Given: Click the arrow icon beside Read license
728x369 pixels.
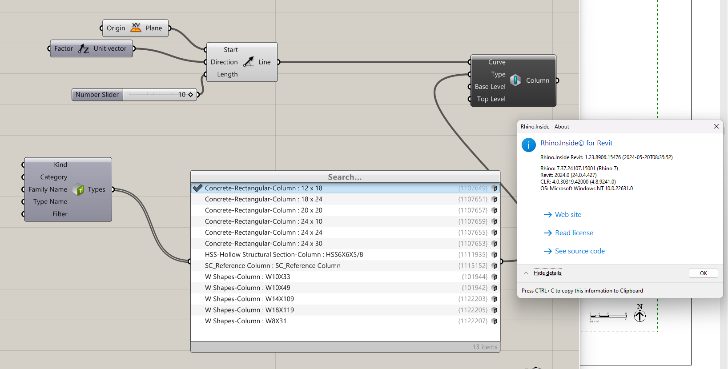Looking at the screenshot, I should point(547,233).
